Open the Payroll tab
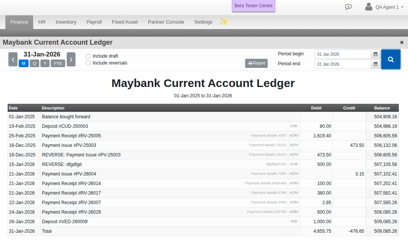 tap(94, 22)
